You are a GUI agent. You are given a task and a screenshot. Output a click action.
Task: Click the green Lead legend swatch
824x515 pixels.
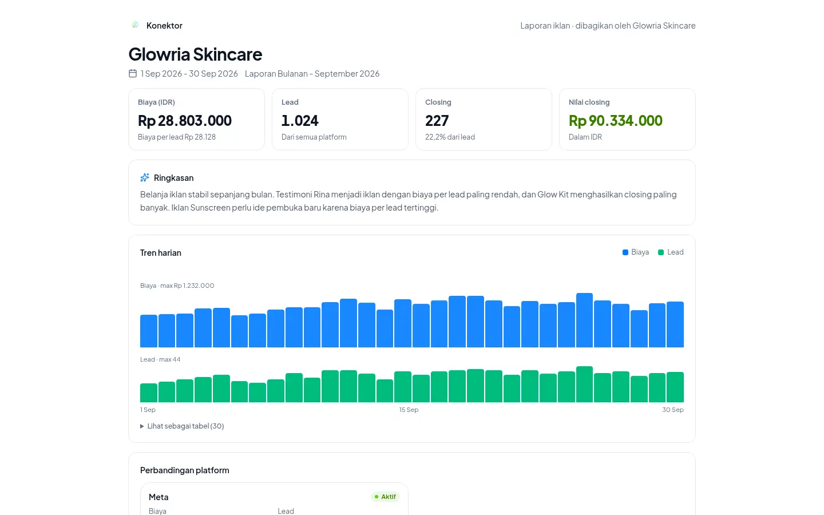(661, 252)
